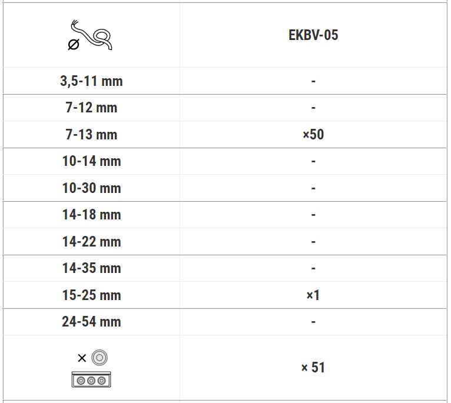Select the EKBV-05 column header
Image resolution: width=451 pixels, height=403 pixels.
click(x=313, y=35)
